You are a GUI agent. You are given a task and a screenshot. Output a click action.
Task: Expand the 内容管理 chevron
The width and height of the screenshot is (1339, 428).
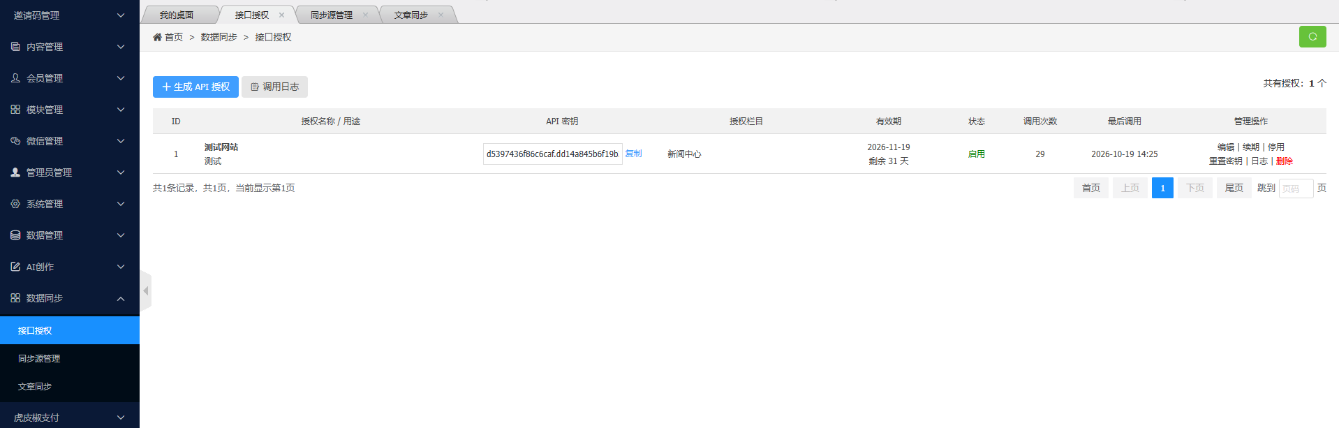pyautogui.click(x=121, y=47)
